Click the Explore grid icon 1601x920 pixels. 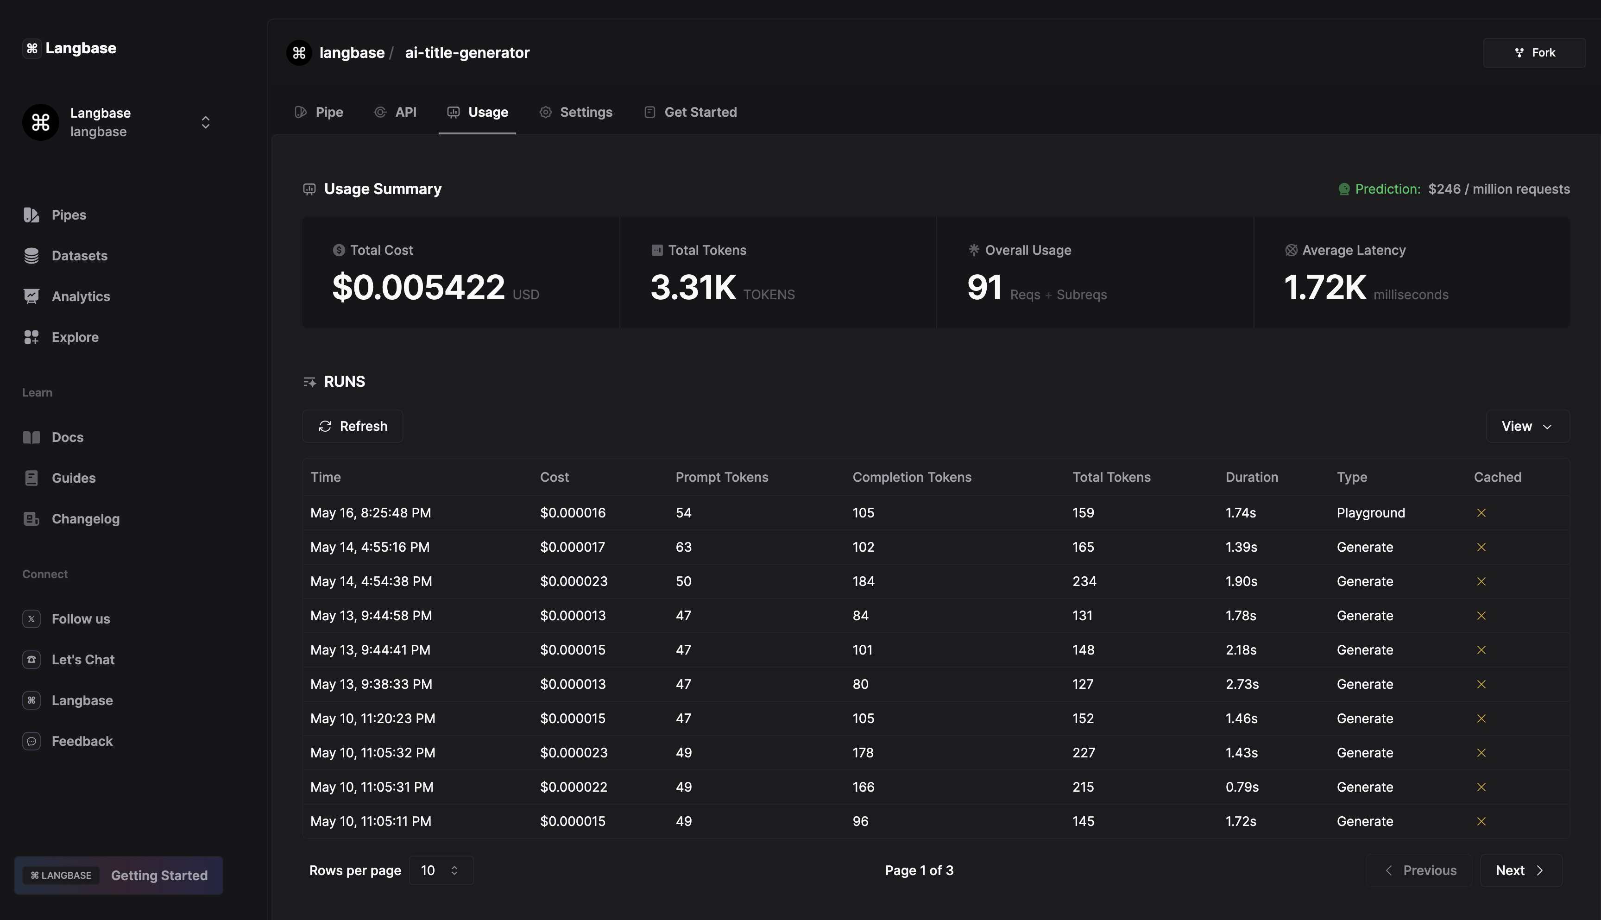(31, 337)
